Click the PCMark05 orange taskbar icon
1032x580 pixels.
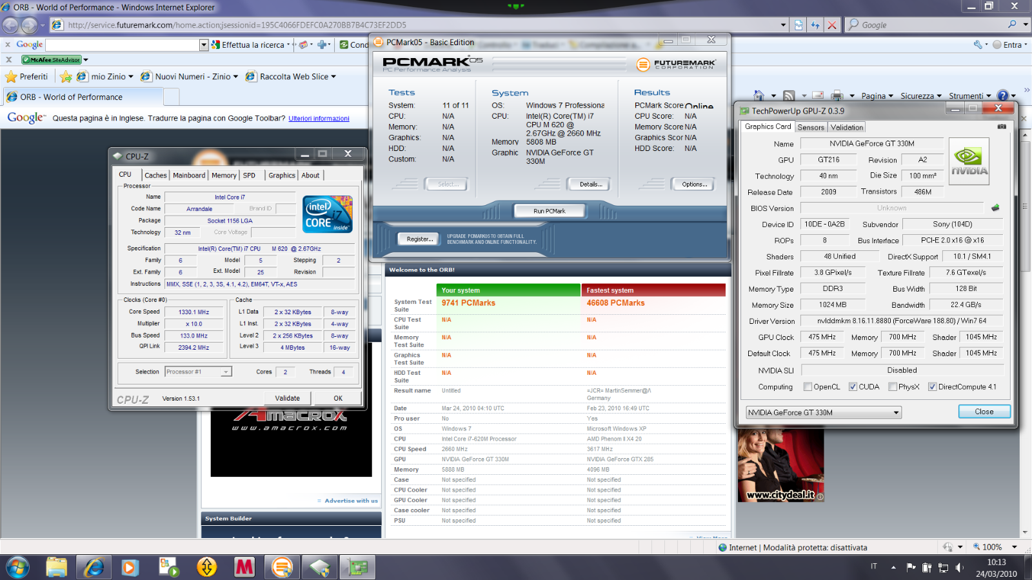pos(282,568)
